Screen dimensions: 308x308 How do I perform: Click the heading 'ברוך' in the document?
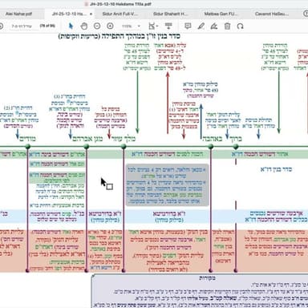(236, 139)
